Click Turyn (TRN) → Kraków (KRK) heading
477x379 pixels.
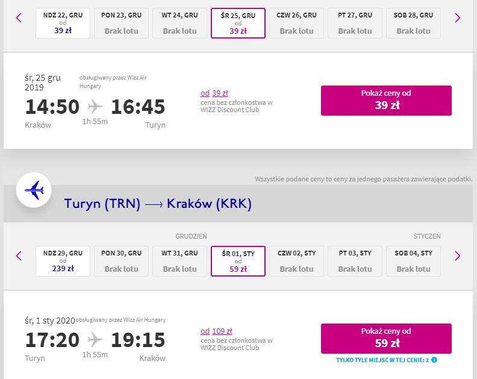pos(158,204)
